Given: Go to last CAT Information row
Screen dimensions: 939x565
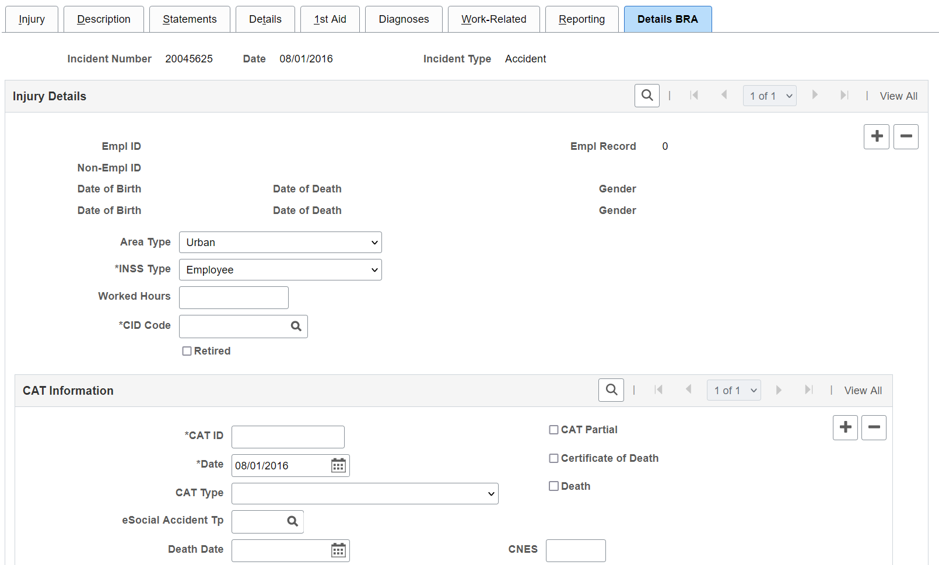Looking at the screenshot, I should (808, 389).
